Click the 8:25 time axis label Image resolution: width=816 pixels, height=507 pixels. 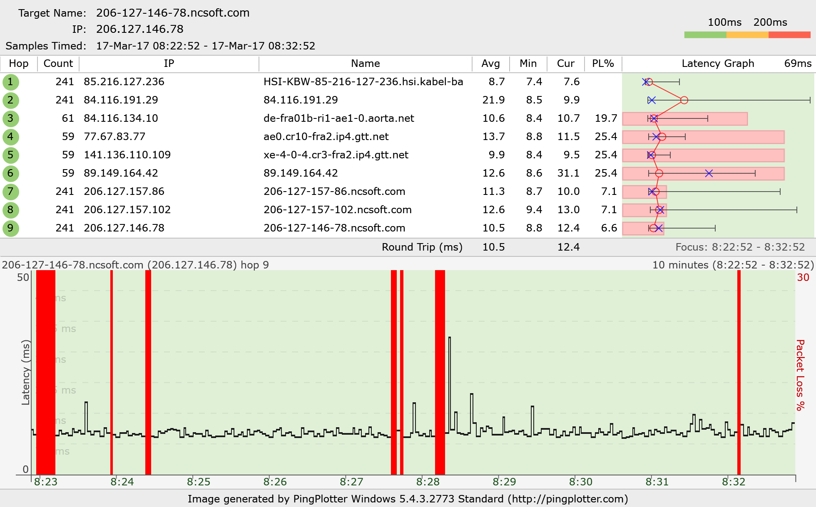(199, 482)
